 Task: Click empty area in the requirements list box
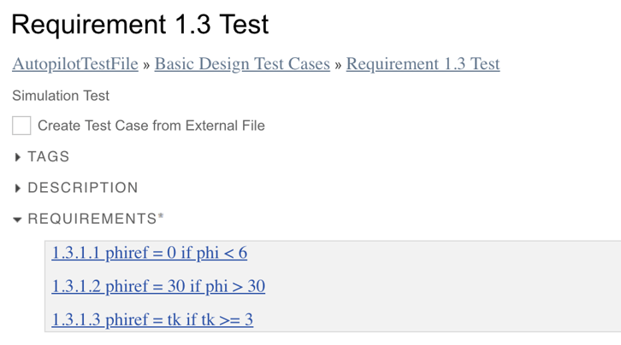(x=445, y=286)
